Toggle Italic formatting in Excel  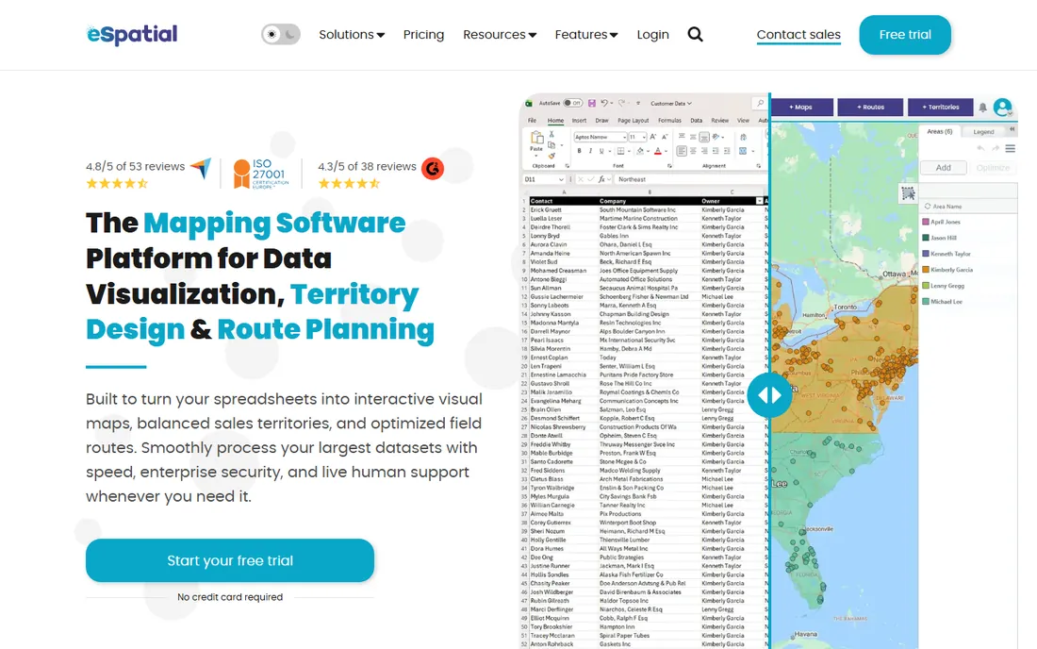pyautogui.click(x=590, y=151)
